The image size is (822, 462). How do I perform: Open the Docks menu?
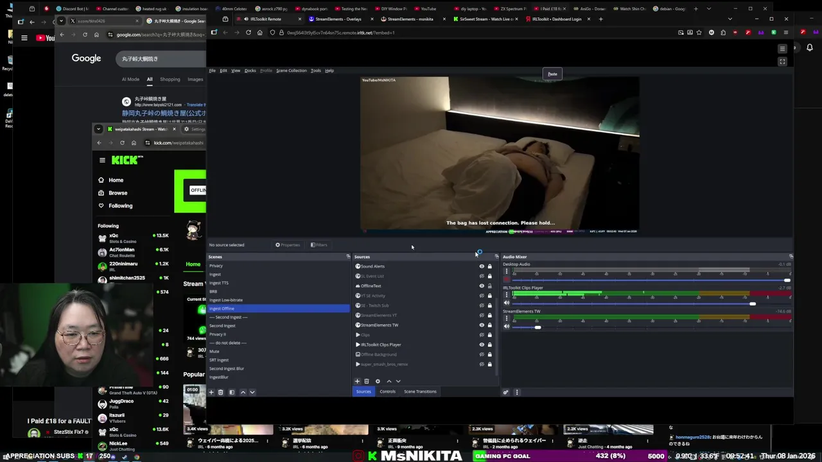(x=250, y=71)
